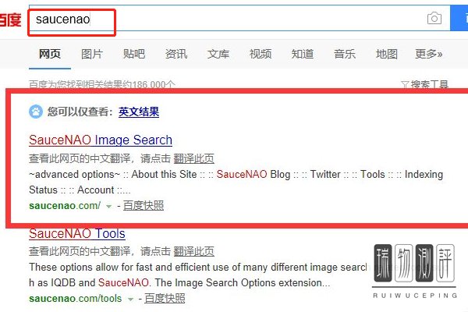Click 翻译此页 under SauceNAO Tools

(x=193, y=251)
